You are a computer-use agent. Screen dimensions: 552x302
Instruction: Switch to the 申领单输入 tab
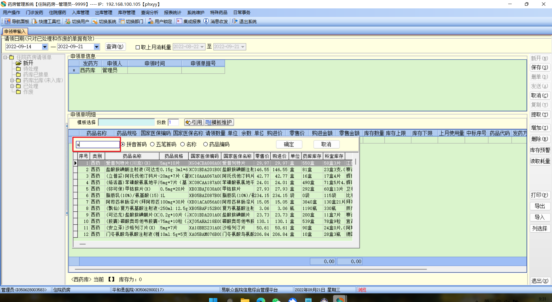[x=15, y=31]
